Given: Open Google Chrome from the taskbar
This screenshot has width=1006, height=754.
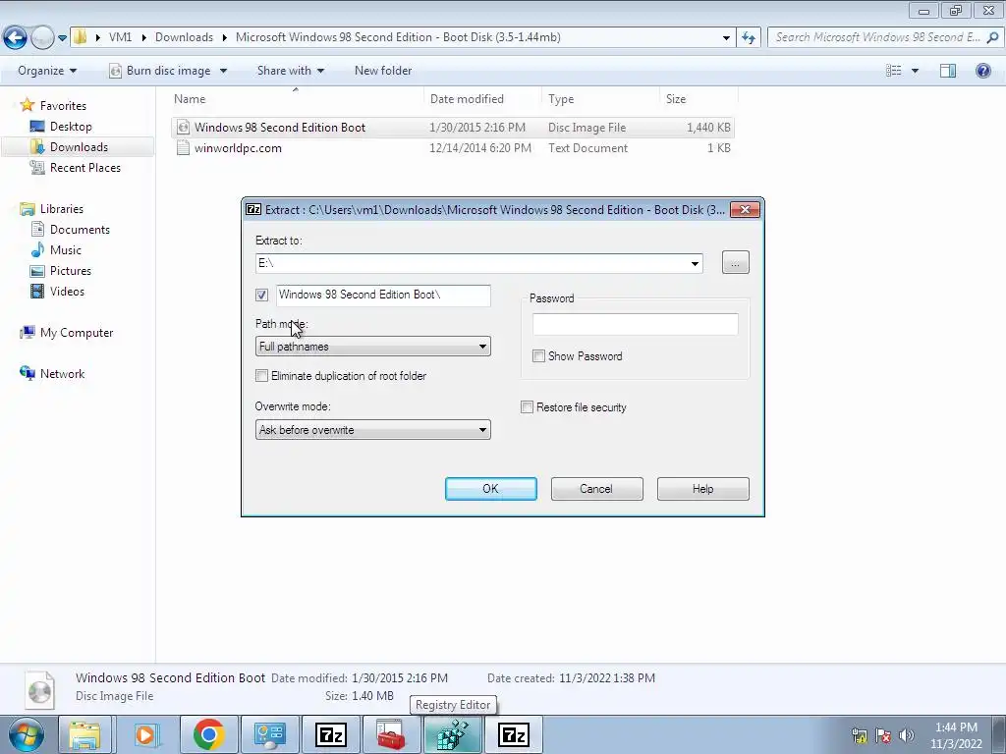Looking at the screenshot, I should (208, 734).
